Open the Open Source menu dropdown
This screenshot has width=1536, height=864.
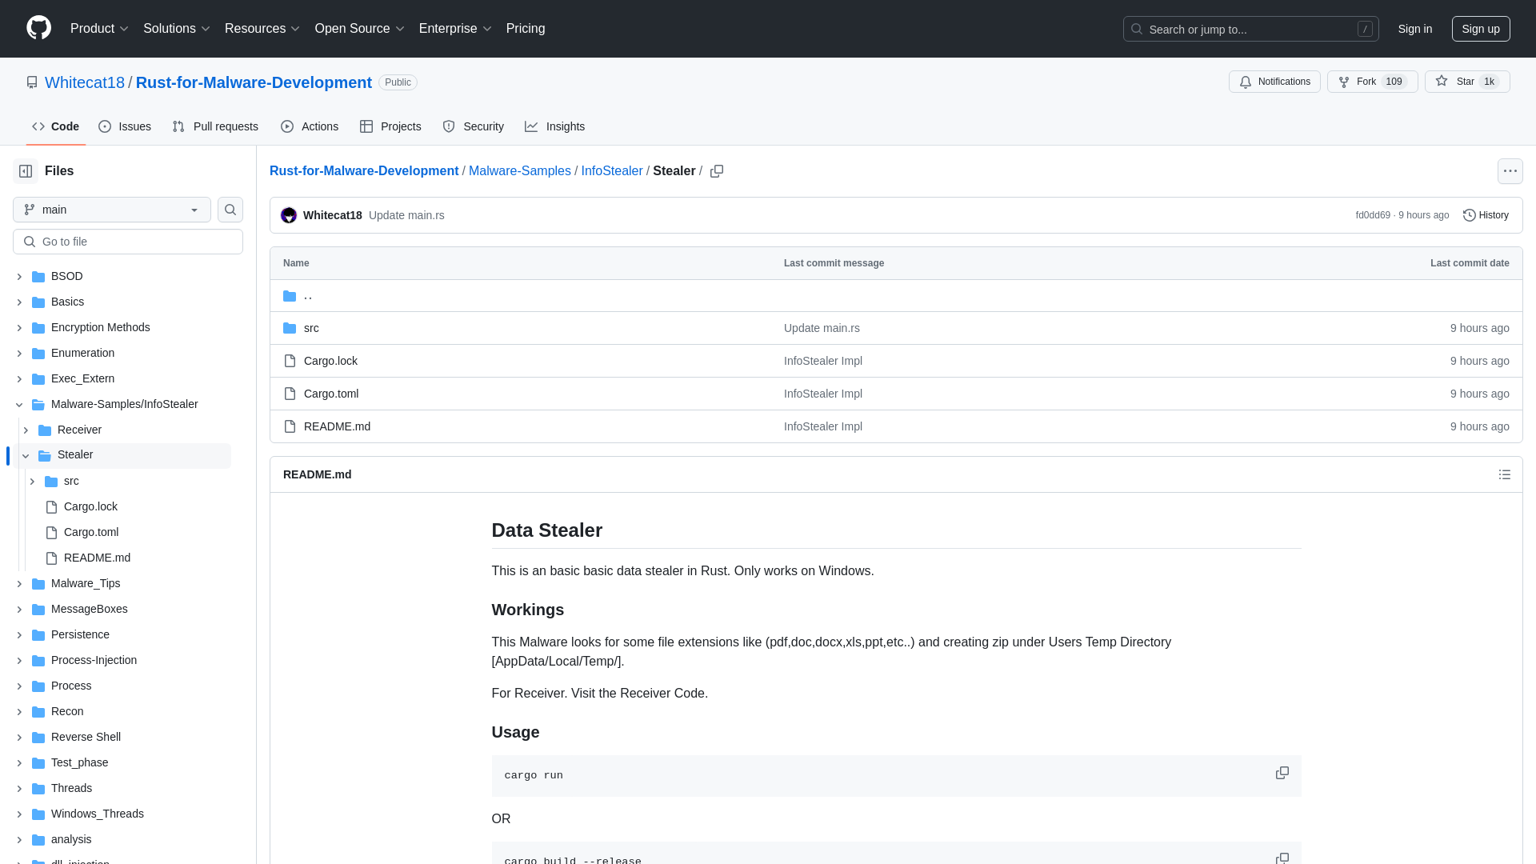(x=359, y=29)
